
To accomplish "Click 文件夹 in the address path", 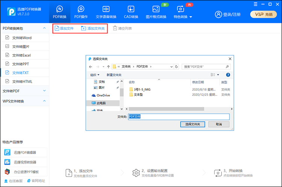I will 126,67.
